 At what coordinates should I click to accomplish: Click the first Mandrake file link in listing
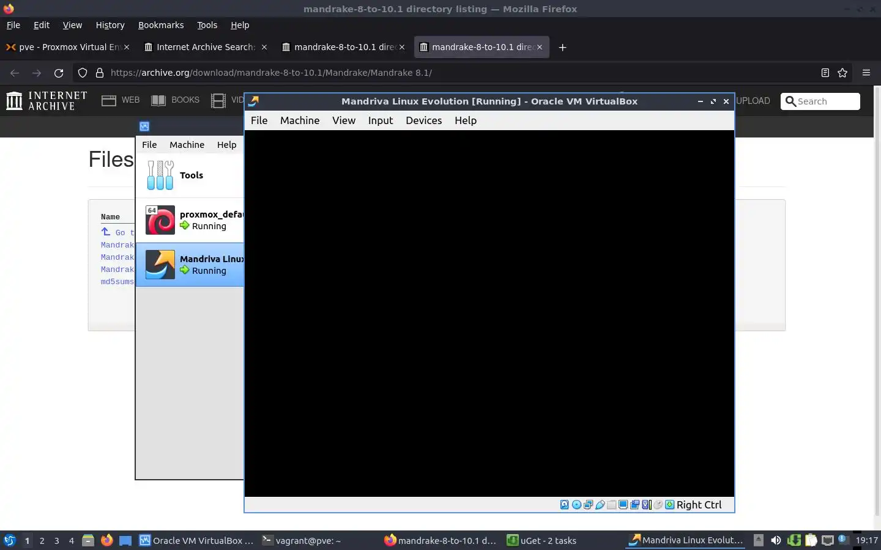pyautogui.click(x=117, y=245)
